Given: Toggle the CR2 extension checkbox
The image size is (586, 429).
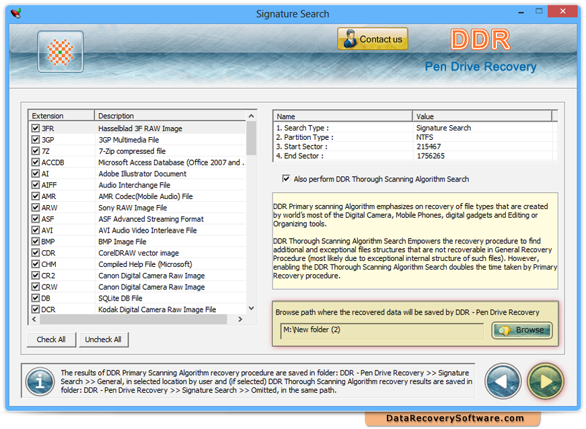Looking at the screenshot, I should tap(36, 276).
